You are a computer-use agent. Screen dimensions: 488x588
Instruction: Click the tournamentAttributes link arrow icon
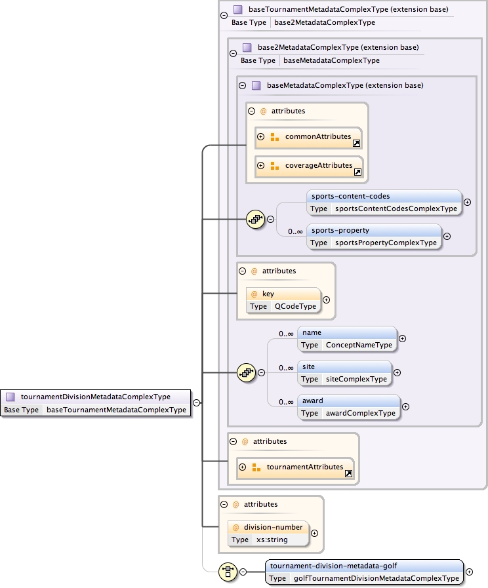coord(348,473)
